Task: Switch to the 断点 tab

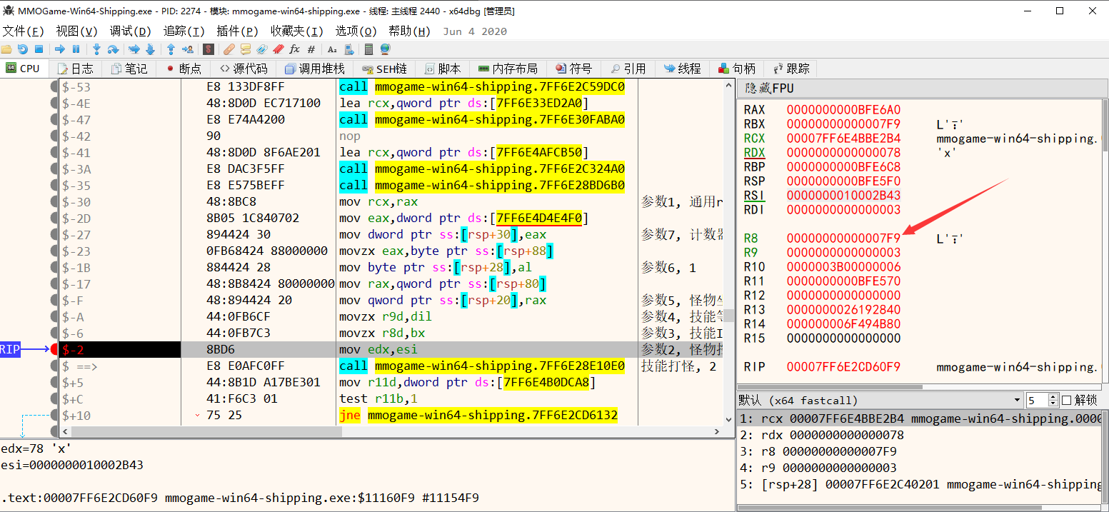Action: tap(184, 69)
